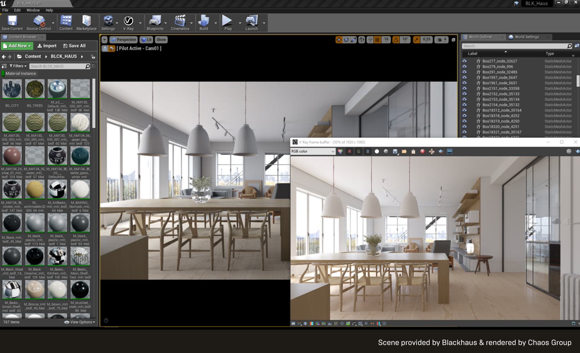
Task: Toggle red channel in V-Ray frame buffer
Action: [349, 151]
